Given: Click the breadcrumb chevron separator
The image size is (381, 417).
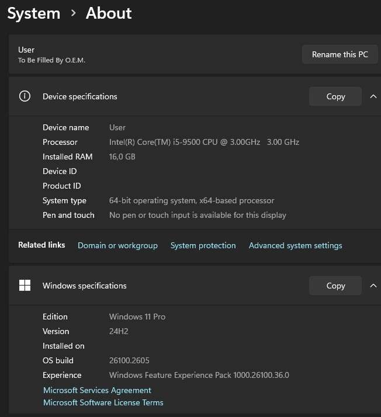Looking at the screenshot, I should pos(74,13).
